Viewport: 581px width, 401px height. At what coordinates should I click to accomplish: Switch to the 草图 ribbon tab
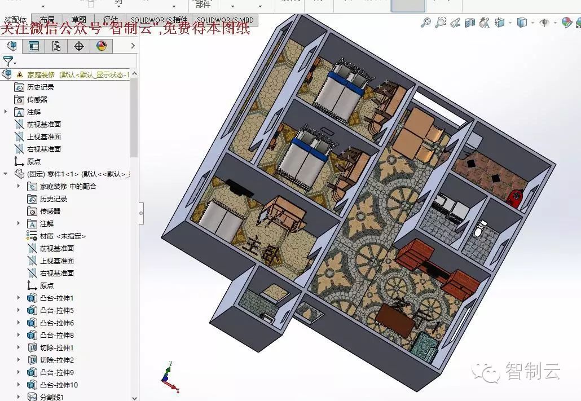click(x=79, y=20)
